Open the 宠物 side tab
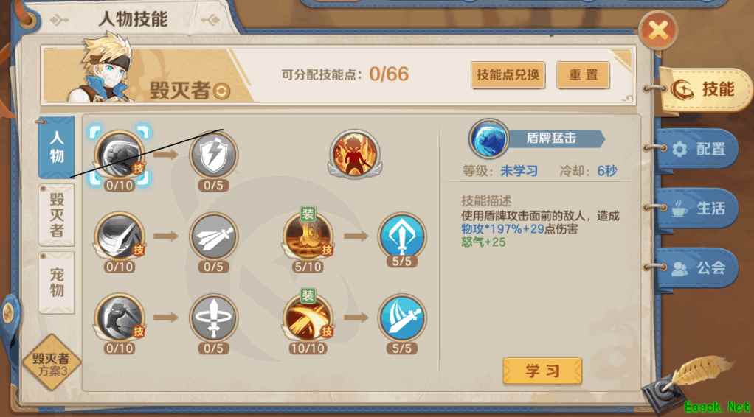The height and width of the screenshot is (417, 754). point(57,283)
